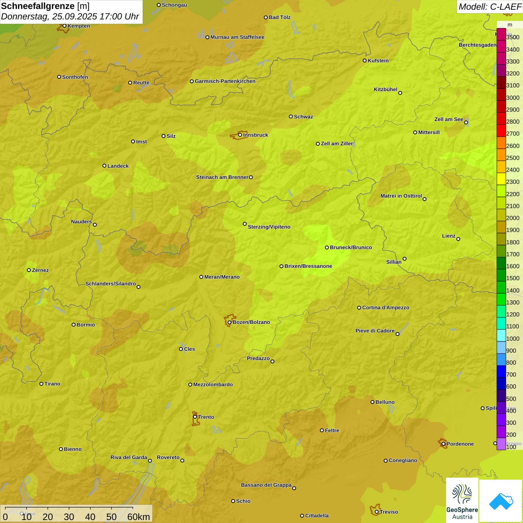Click the Bruneck/Brunico location dot

tap(327, 248)
